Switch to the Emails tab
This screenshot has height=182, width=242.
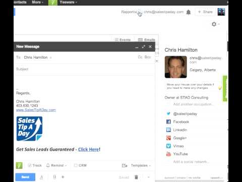[147, 40]
